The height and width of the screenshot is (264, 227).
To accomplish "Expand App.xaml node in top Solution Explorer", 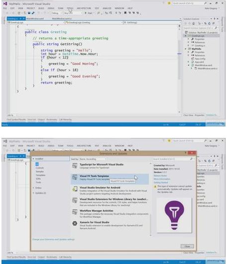I will pyautogui.click(x=189, y=62).
